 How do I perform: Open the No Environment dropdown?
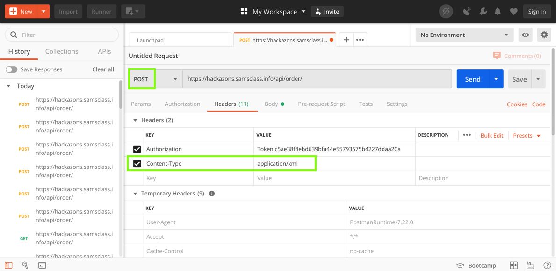pyautogui.click(x=464, y=35)
